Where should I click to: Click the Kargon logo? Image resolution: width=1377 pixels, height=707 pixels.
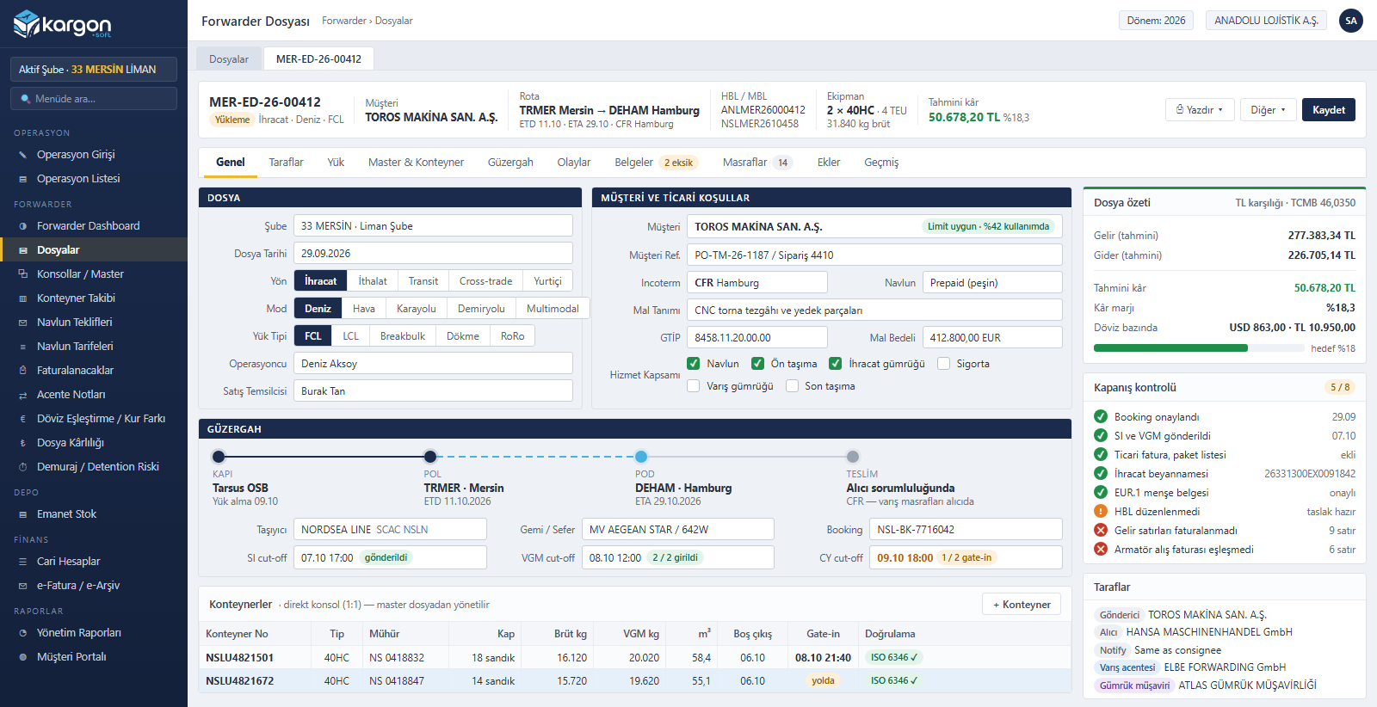coord(62,24)
